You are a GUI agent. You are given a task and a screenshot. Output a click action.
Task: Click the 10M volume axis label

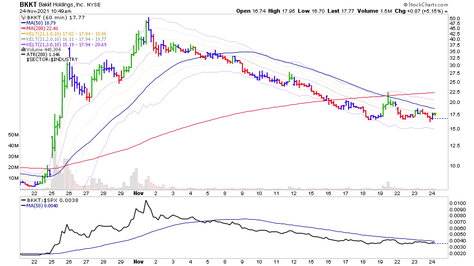pos(13,178)
